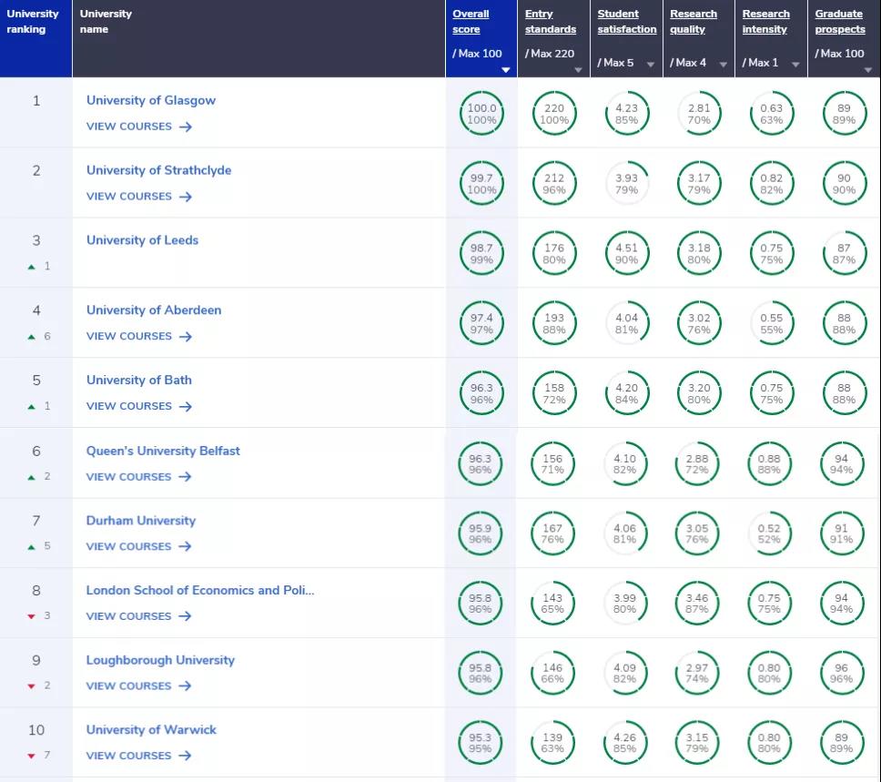The height and width of the screenshot is (782, 881).
Task: Select the Graduate prospects column header
Action: pos(840,22)
